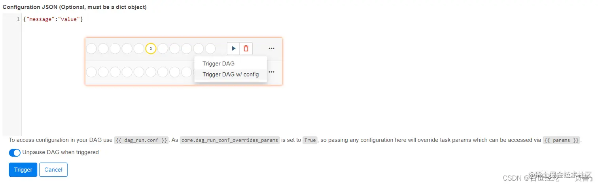Select Trigger DAG menu entry
Image resolution: width=598 pixels, height=185 pixels.
click(218, 64)
